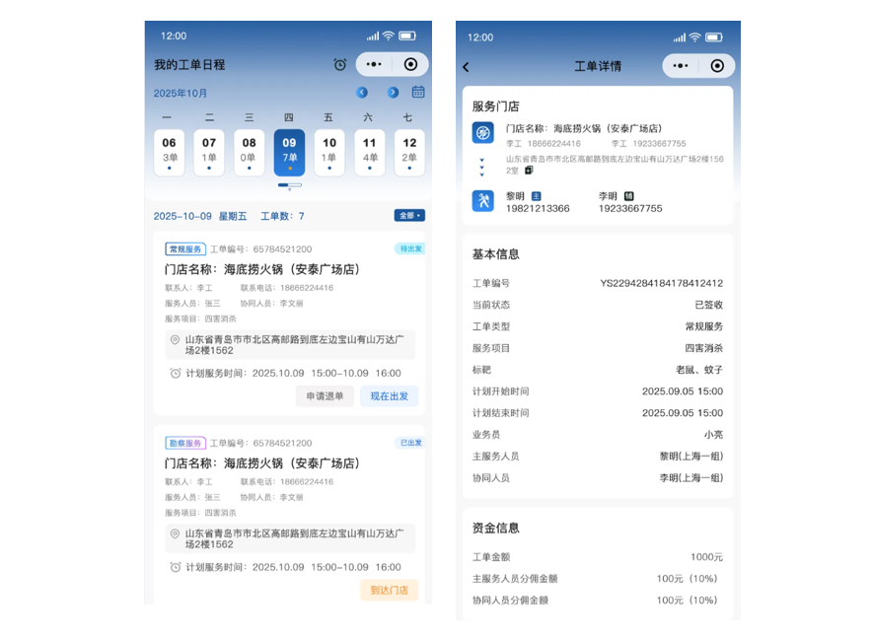Tap the alarm clock reminder icon
The height and width of the screenshot is (637, 872).
click(x=339, y=65)
